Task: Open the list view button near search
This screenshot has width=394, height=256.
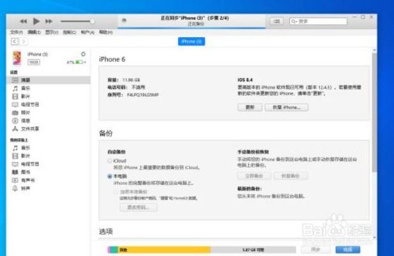Action: click(x=277, y=21)
